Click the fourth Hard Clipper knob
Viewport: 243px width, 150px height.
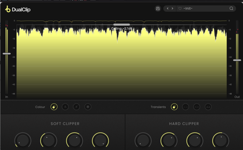[221, 141]
